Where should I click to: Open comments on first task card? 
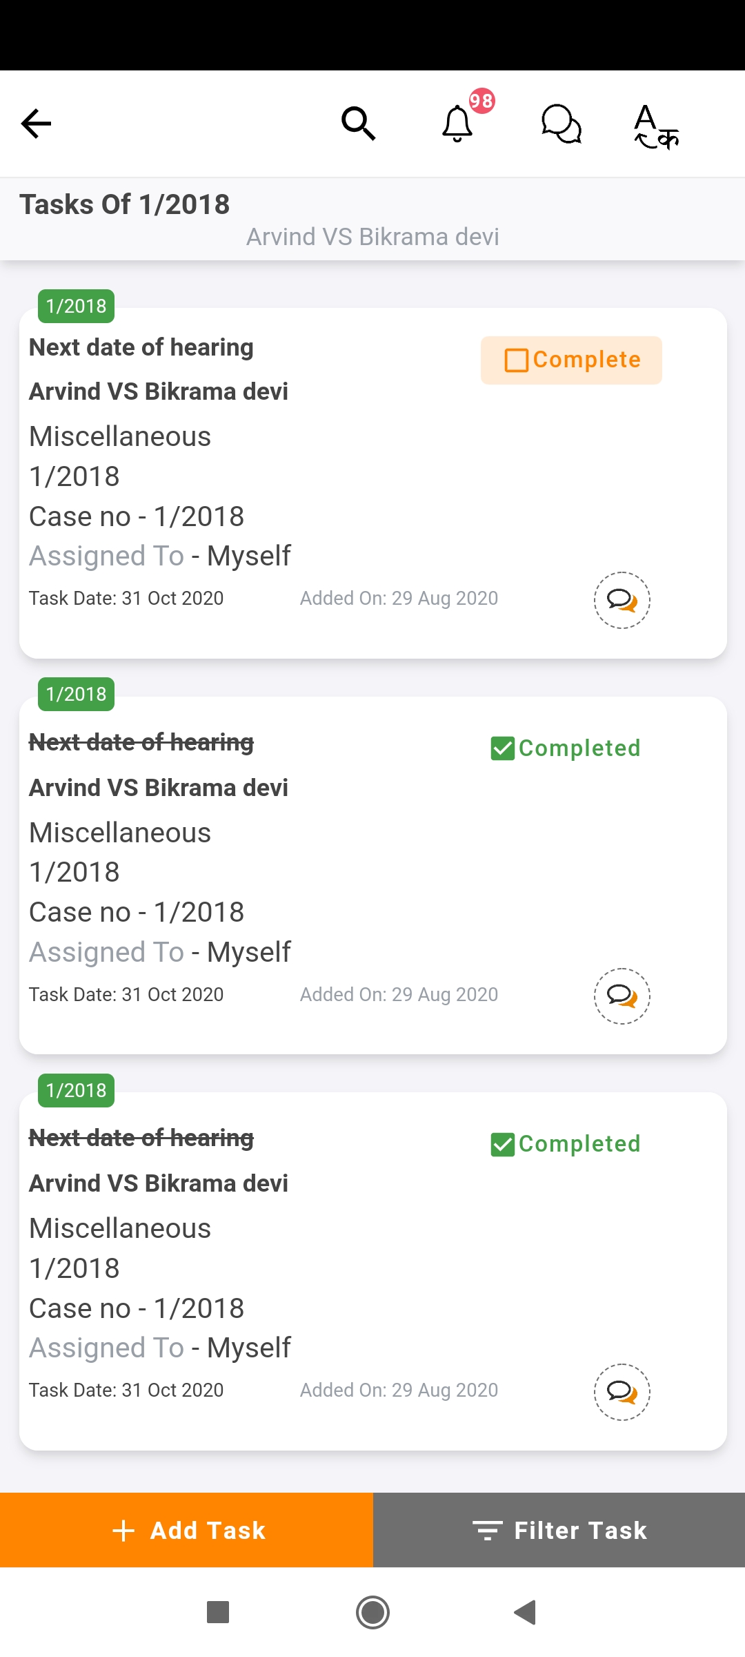pyautogui.click(x=622, y=600)
